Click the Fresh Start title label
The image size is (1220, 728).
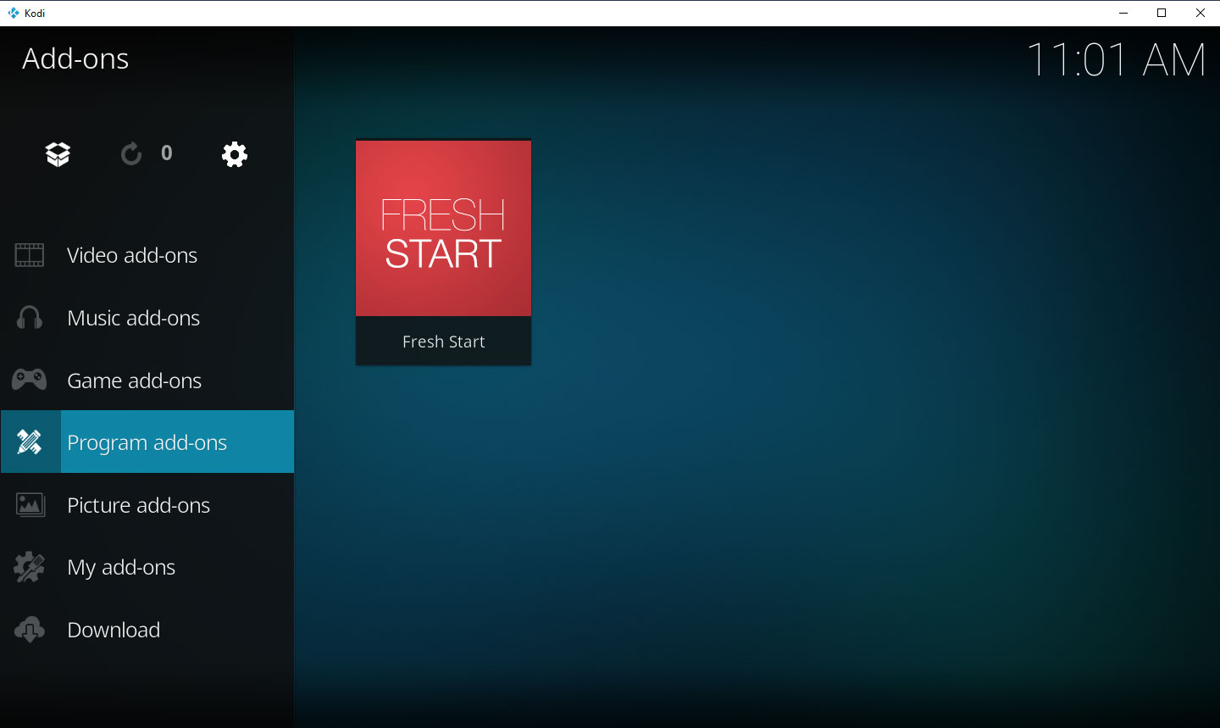point(443,341)
